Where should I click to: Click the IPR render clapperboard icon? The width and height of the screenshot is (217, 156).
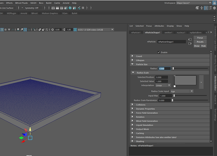(62, 8)
